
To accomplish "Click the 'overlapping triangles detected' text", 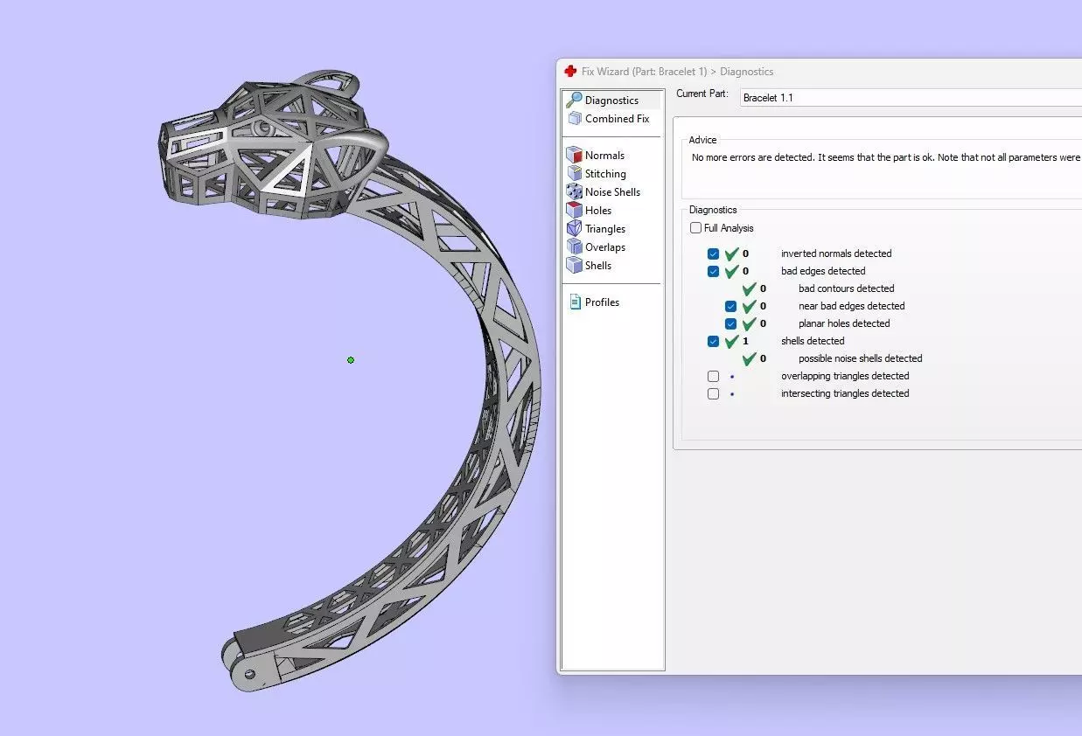I will [845, 376].
